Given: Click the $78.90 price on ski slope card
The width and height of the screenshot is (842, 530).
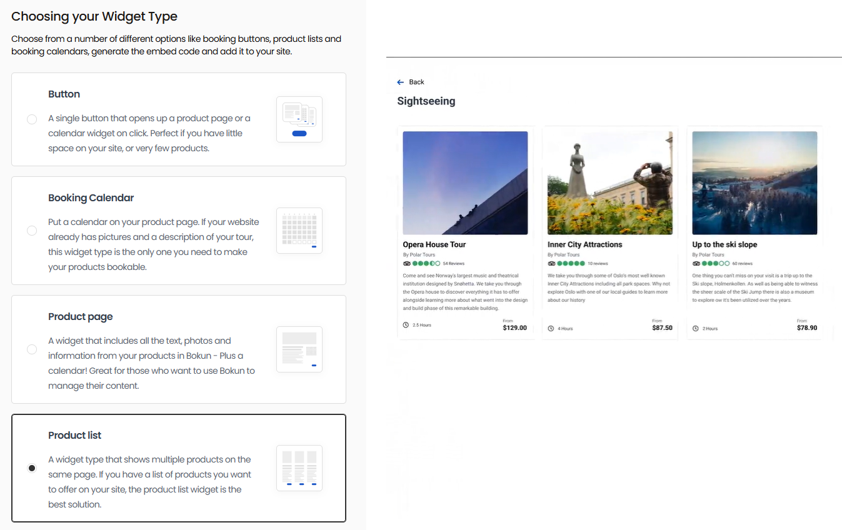Looking at the screenshot, I should [806, 328].
